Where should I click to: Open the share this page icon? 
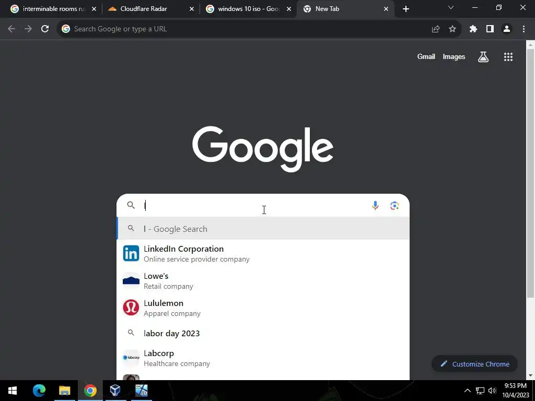pos(436,29)
